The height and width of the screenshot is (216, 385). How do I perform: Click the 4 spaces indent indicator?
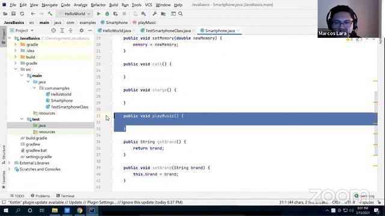(366, 202)
